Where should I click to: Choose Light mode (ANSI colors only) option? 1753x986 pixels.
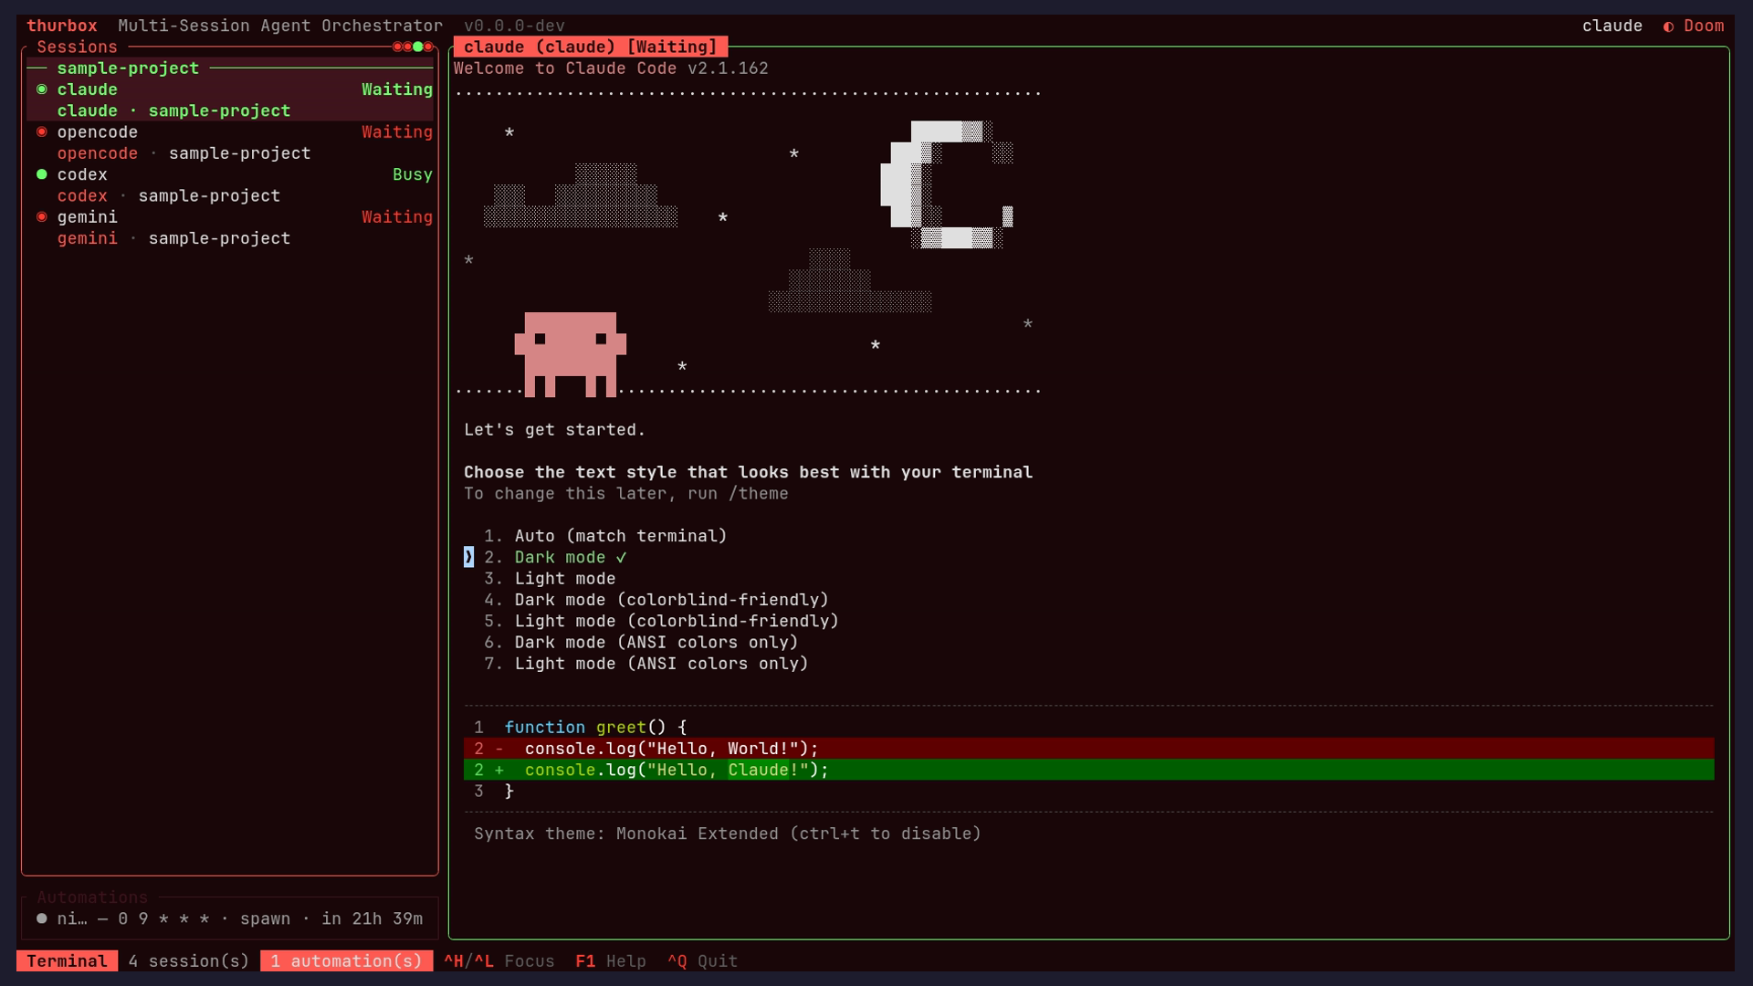pos(646,664)
